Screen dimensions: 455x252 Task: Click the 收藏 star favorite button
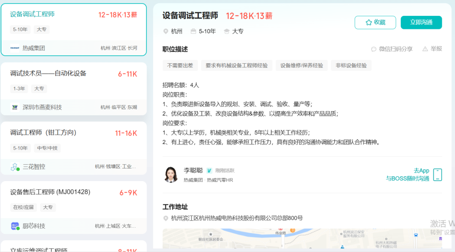click(375, 23)
